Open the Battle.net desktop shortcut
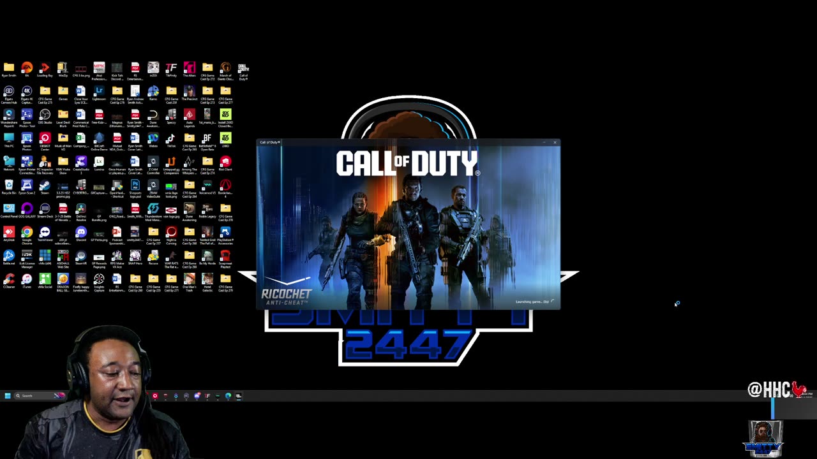 pos(9,258)
